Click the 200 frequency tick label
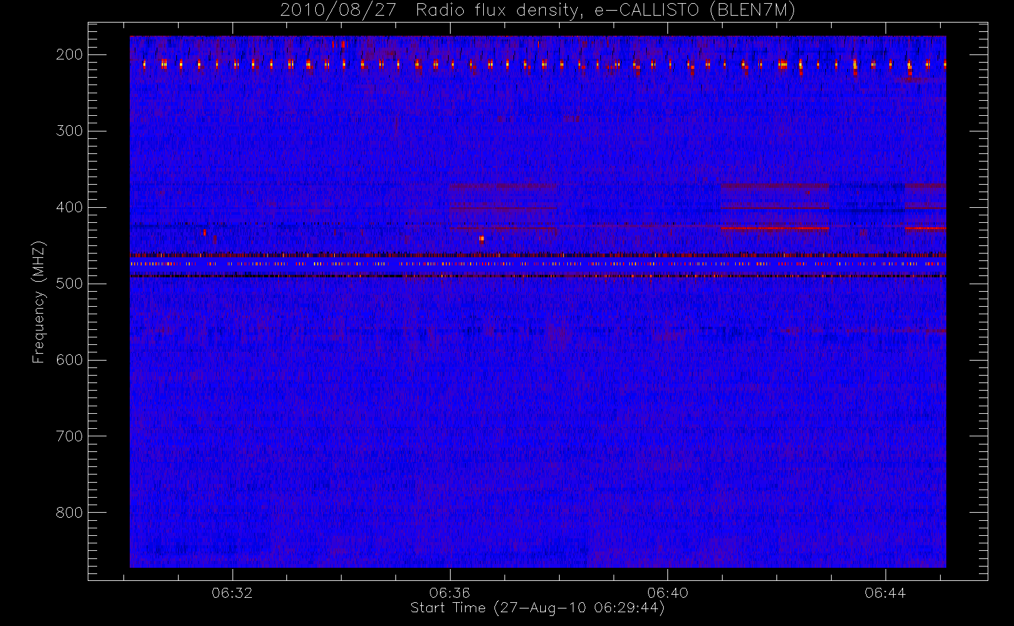 [70, 54]
